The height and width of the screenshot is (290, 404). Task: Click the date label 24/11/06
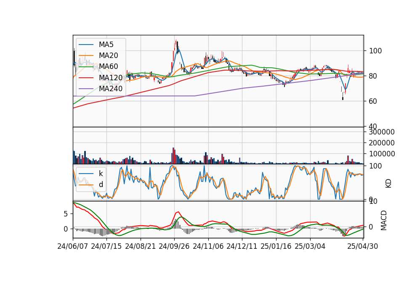point(208,246)
